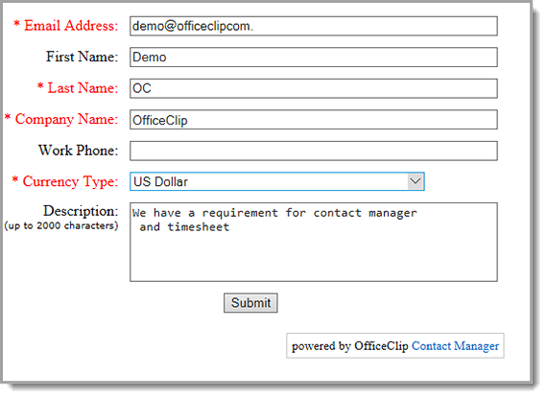This screenshot has height=398, width=547.
Task: Focus the First Name field containing Demo
Action: point(314,58)
